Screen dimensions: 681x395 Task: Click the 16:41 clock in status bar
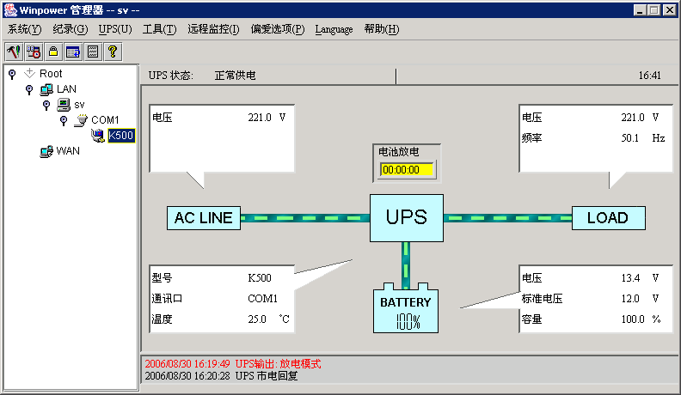(x=649, y=76)
